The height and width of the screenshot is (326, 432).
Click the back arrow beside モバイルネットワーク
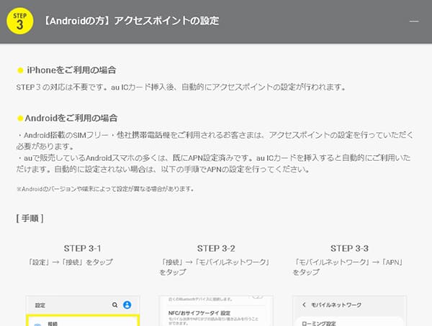[x=304, y=305]
